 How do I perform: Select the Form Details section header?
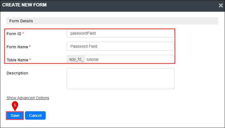tap(112, 21)
